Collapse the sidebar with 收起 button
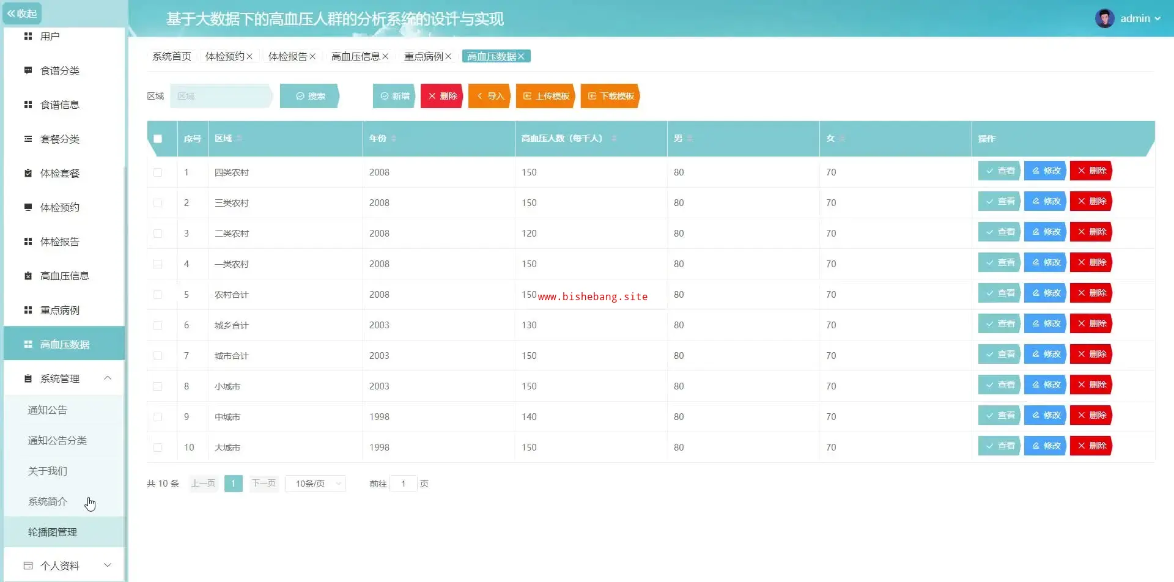The image size is (1174, 582). 22,13
